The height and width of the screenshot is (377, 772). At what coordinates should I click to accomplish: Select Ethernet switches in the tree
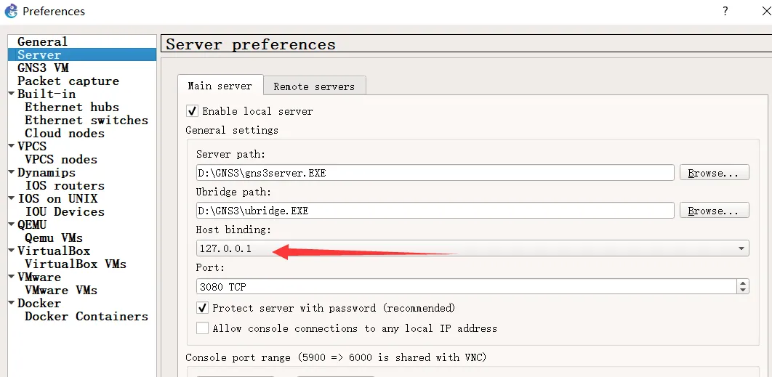click(x=87, y=120)
